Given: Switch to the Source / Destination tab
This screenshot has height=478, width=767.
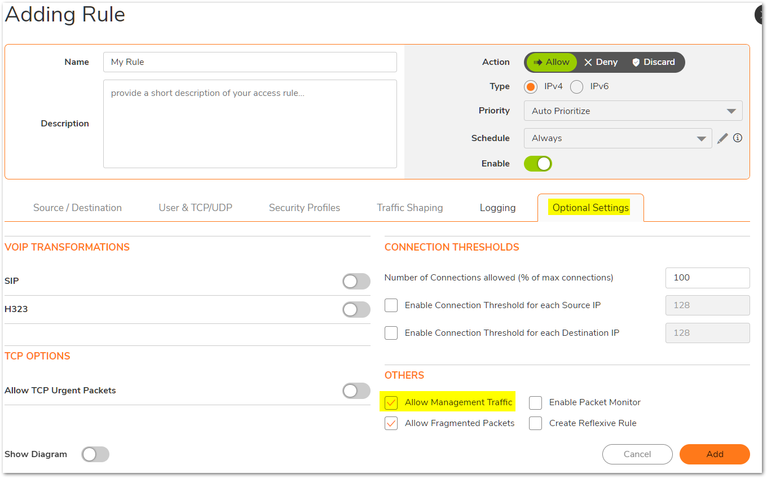Looking at the screenshot, I should pyautogui.click(x=77, y=208).
